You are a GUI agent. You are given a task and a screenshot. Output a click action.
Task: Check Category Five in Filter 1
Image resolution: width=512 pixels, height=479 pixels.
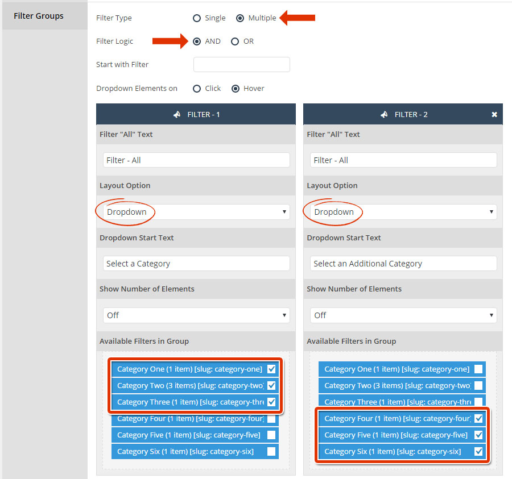click(x=271, y=435)
